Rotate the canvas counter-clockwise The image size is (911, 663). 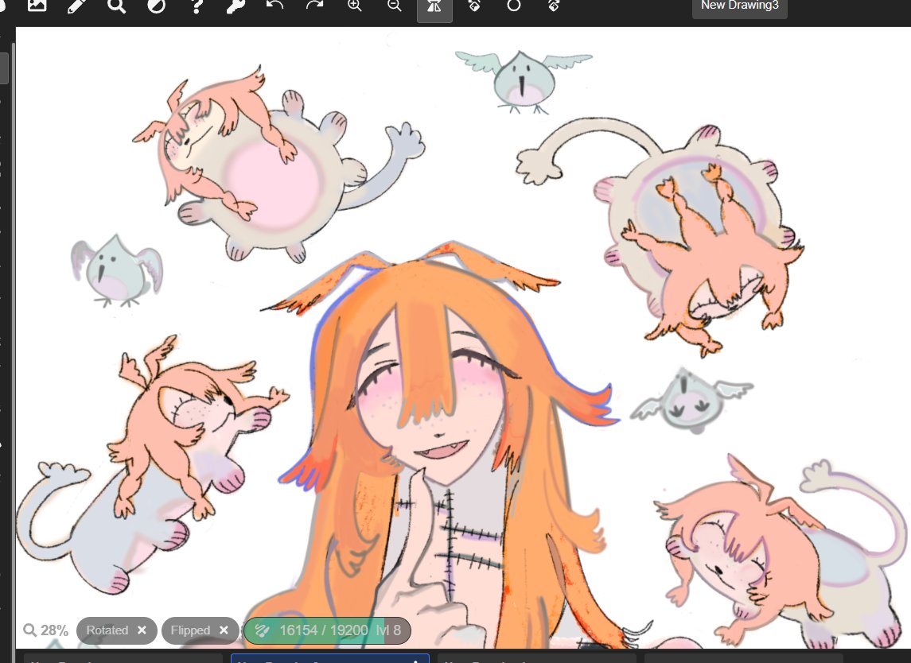[x=474, y=6]
